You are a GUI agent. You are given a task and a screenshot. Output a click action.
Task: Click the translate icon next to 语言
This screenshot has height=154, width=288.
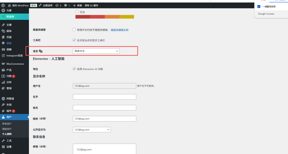click(40, 51)
